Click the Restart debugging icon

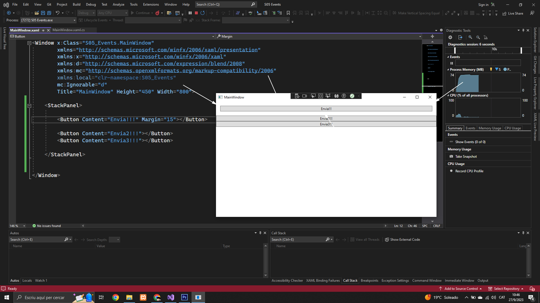click(x=202, y=13)
